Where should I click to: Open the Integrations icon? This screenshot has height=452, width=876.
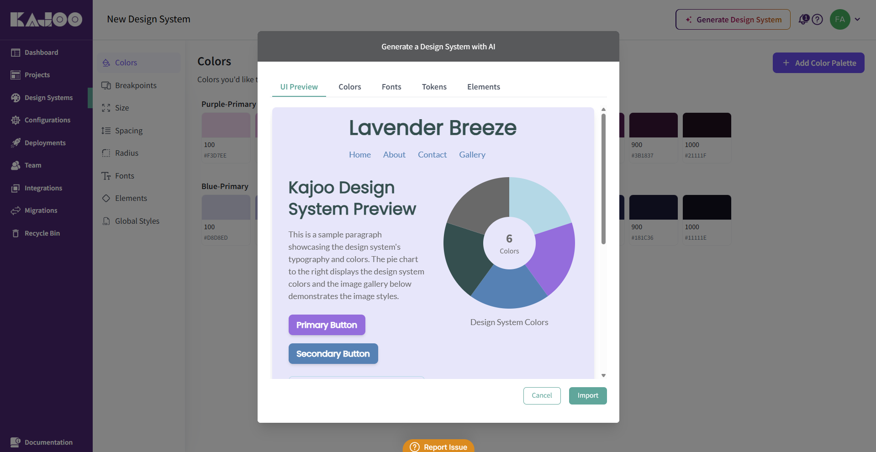point(16,188)
